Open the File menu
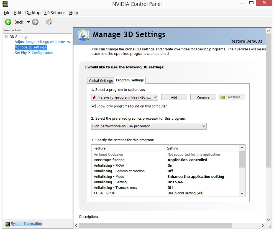This screenshot has width=274, height=229. point(7,13)
